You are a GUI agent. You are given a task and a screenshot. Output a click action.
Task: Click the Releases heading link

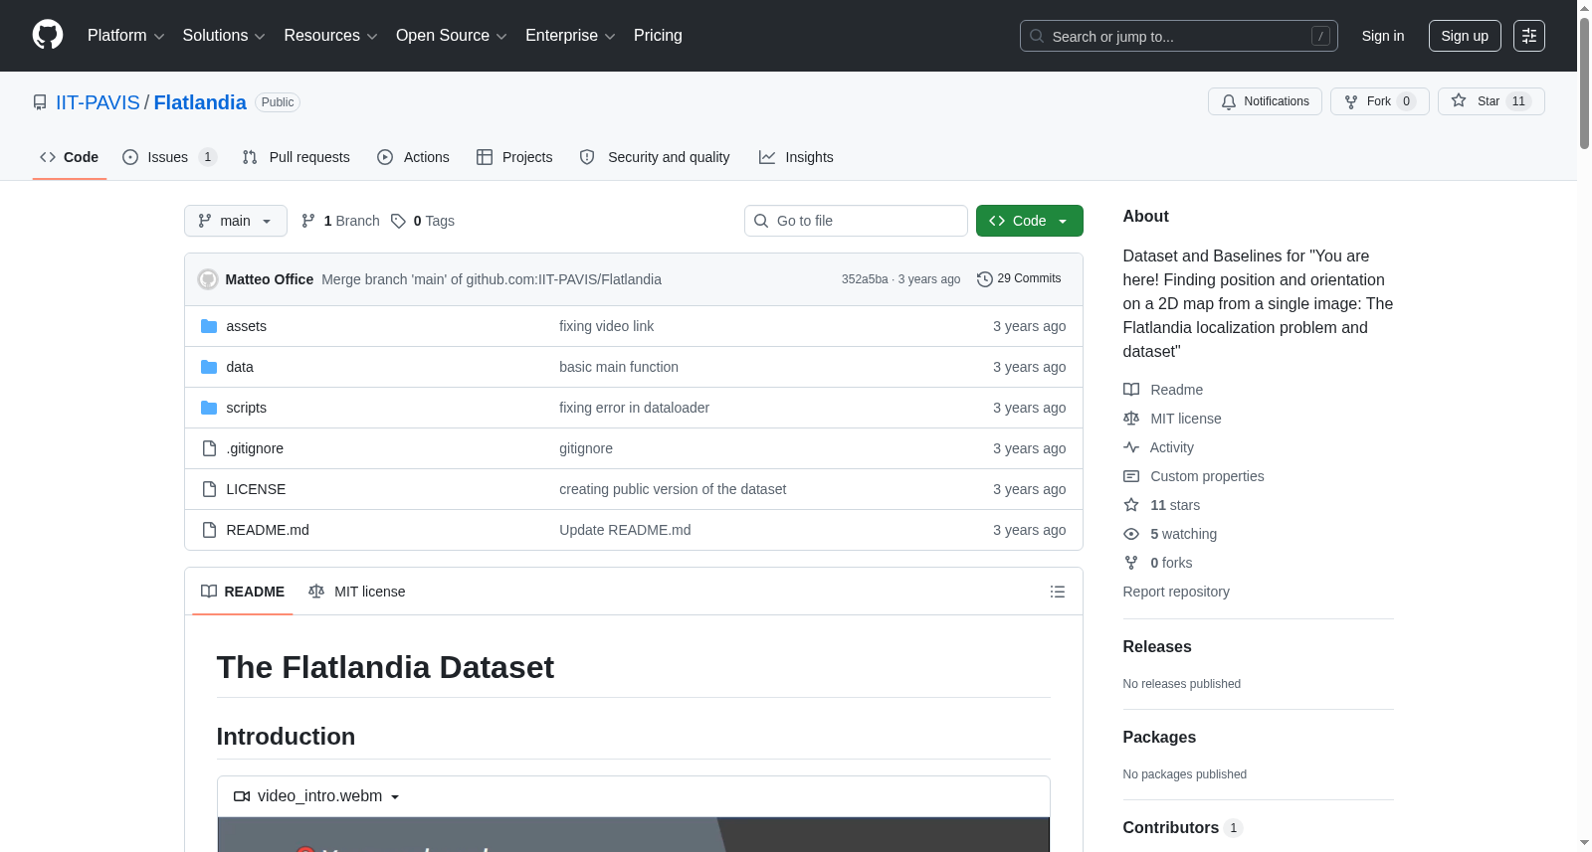pos(1157,646)
